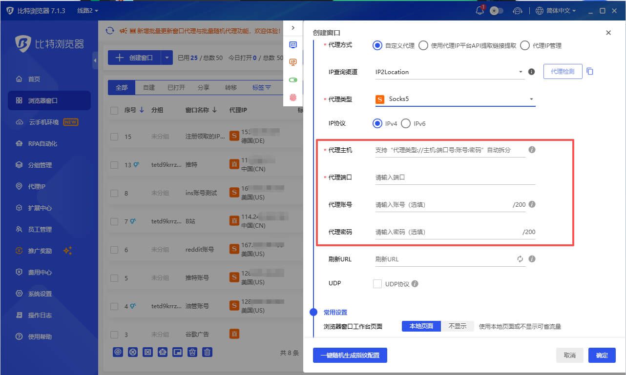Click the refresh icon beside the announcement

tap(110, 31)
